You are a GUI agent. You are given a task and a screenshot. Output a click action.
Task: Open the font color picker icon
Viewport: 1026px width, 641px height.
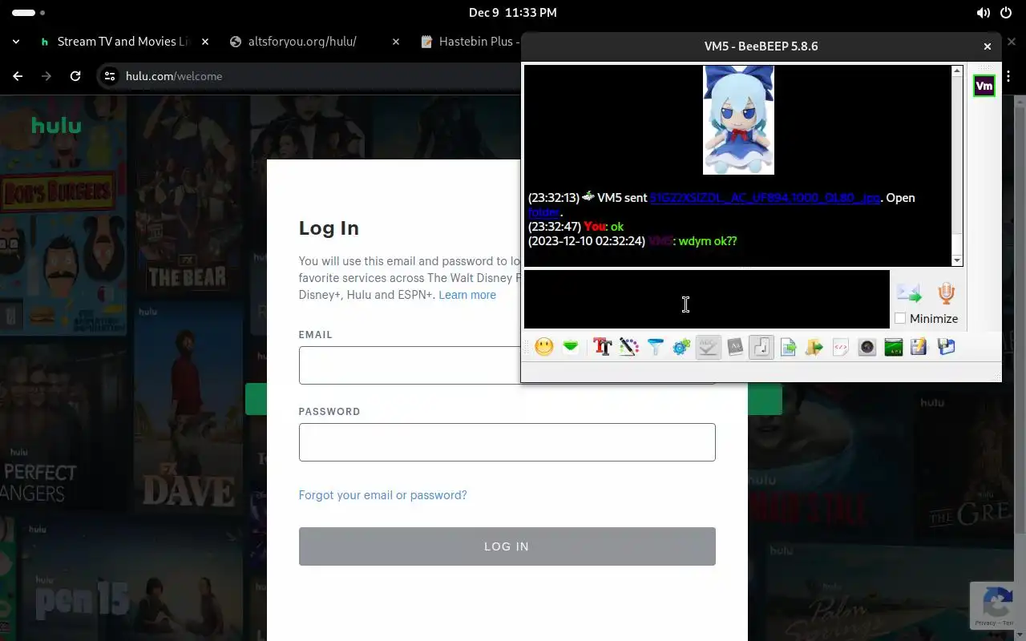pos(628,347)
